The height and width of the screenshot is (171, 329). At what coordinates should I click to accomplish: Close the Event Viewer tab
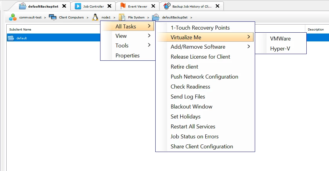153,6
